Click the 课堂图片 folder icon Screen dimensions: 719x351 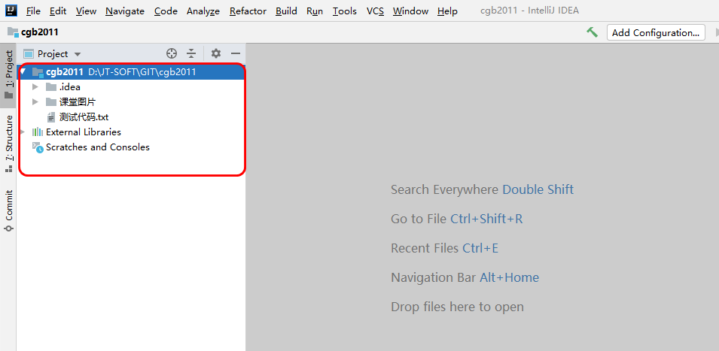point(51,102)
